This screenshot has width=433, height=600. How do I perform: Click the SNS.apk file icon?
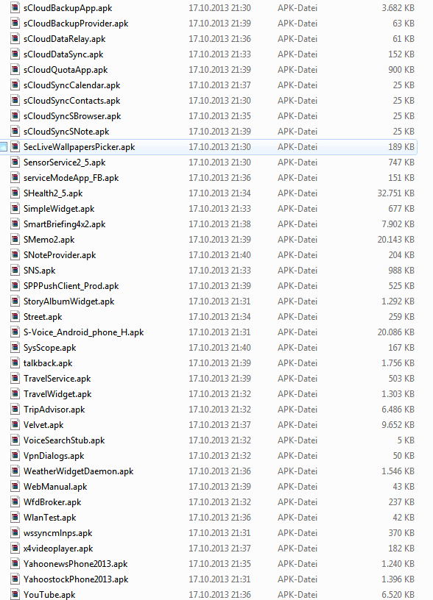pyautogui.click(x=15, y=271)
